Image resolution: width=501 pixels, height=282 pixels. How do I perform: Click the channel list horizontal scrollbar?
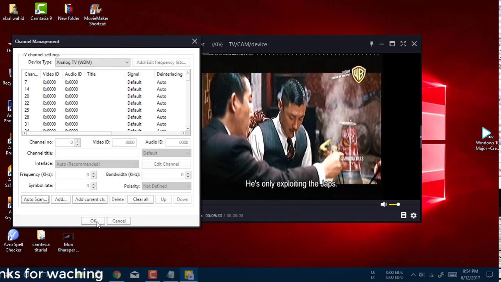click(x=104, y=133)
